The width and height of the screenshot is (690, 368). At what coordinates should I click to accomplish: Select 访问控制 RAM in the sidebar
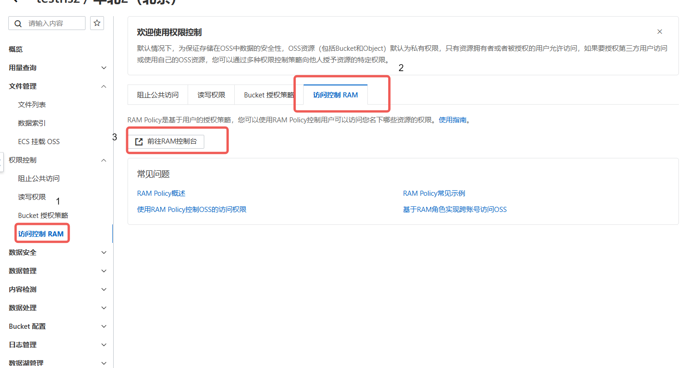coord(41,234)
